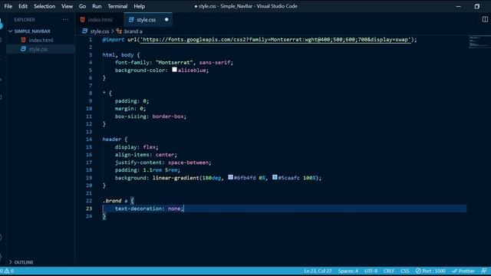Open the Terminal menu
The height and width of the screenshot is (276, 491).
(117, 6)
